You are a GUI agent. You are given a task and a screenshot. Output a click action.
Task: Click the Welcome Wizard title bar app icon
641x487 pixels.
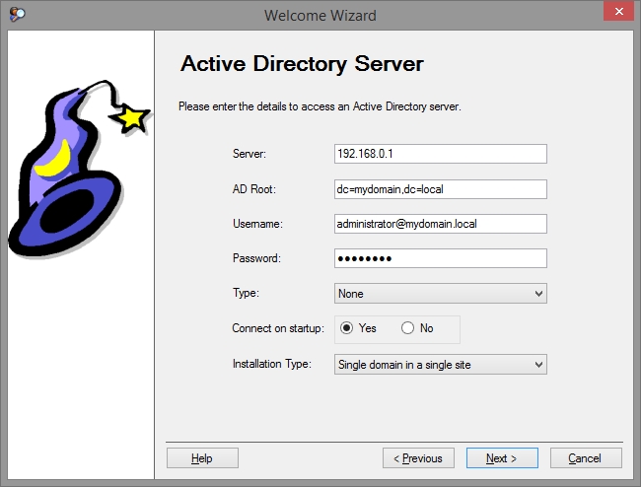tap(17, 15)
